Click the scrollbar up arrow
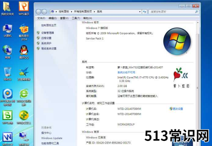The width and height of the screenshot is (212, 146). (x=198, y=22)
